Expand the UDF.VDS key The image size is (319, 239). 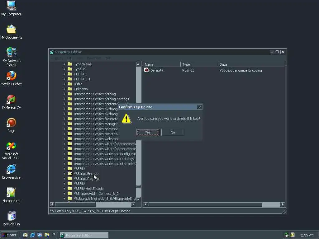64,74
